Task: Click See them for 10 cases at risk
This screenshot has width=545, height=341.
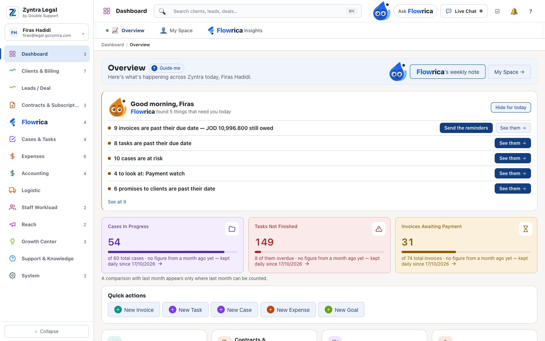Action: [x=513, y=158]
